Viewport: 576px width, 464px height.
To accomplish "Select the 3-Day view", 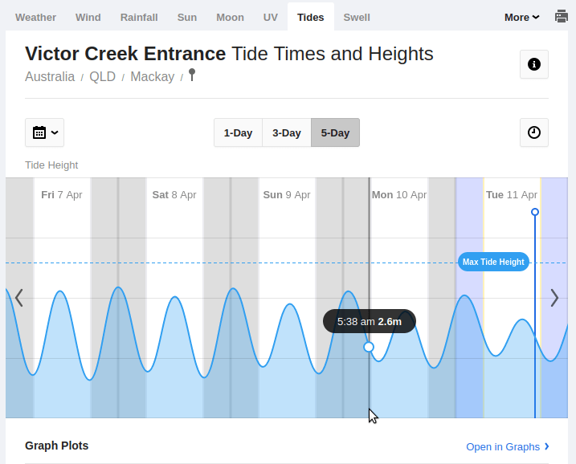I will [x=287, y=133].
